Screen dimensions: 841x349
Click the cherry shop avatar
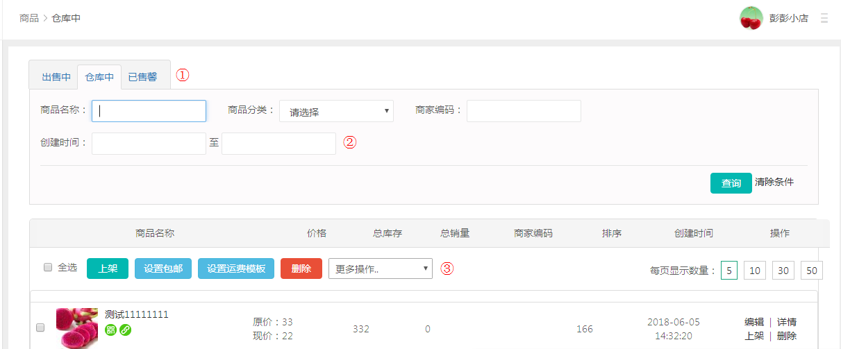[x=751, y=18]
